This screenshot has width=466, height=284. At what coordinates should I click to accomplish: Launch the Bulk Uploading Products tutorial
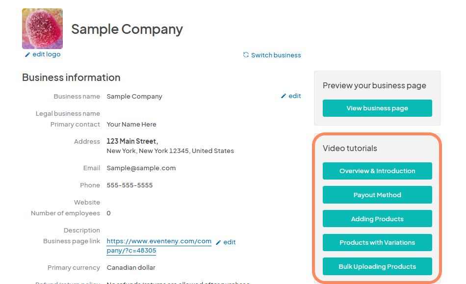coord(377,266)
